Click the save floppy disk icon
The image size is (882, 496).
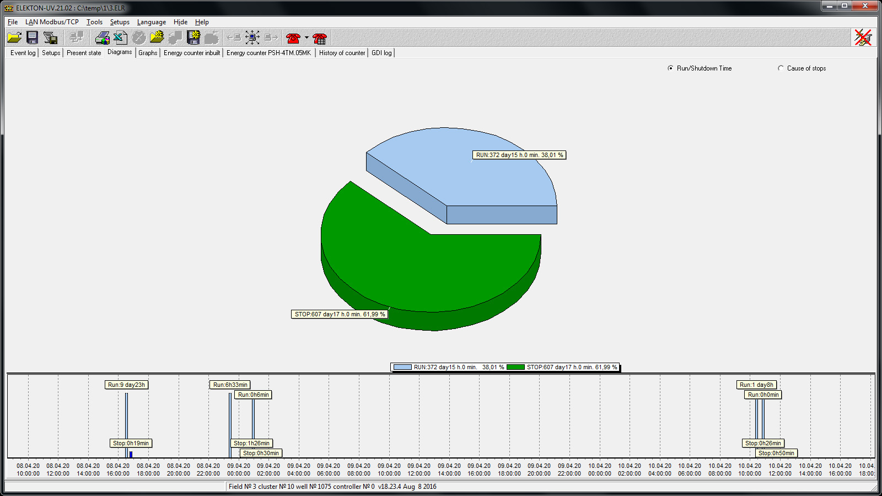pos(33,37)
